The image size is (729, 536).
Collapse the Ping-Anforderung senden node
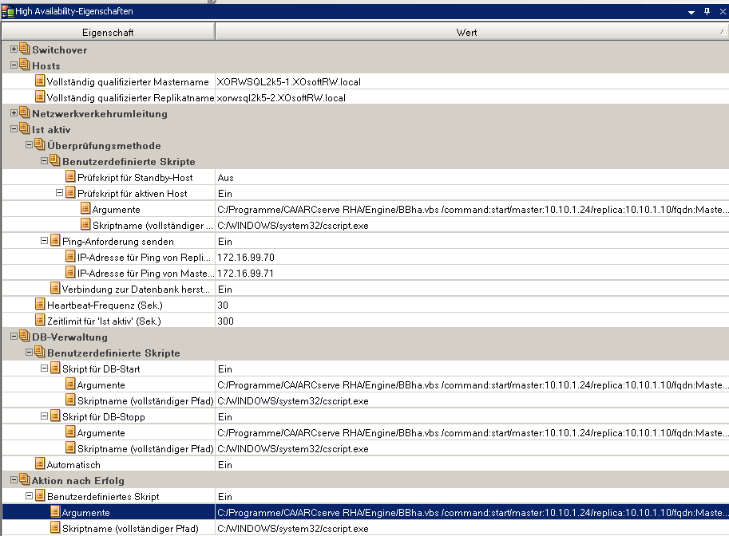[44, 241]
